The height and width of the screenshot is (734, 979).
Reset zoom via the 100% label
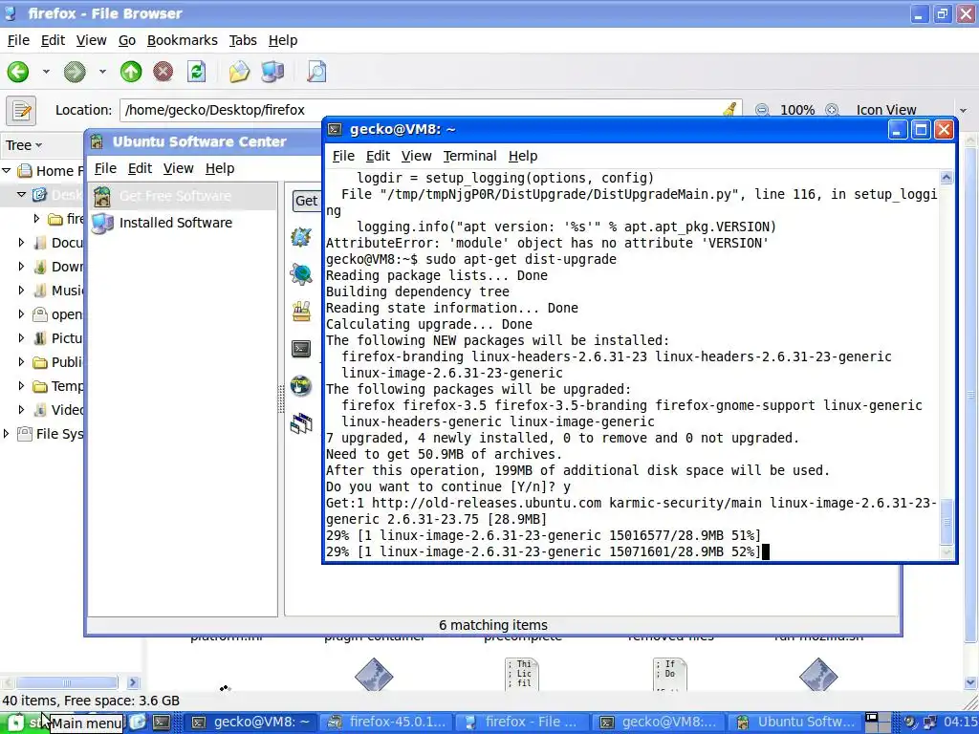[797, 110]
